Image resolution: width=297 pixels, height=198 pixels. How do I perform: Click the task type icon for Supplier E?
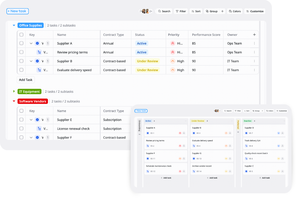(x=37, y=120)
